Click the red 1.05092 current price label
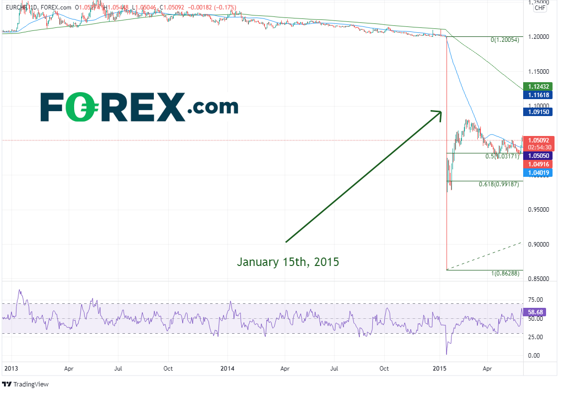 (538, 140)
